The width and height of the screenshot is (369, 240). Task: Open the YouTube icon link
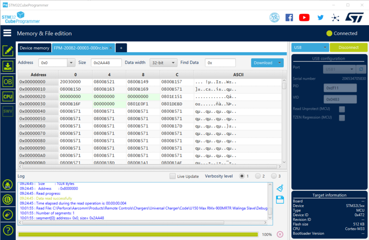click(304, 17)
